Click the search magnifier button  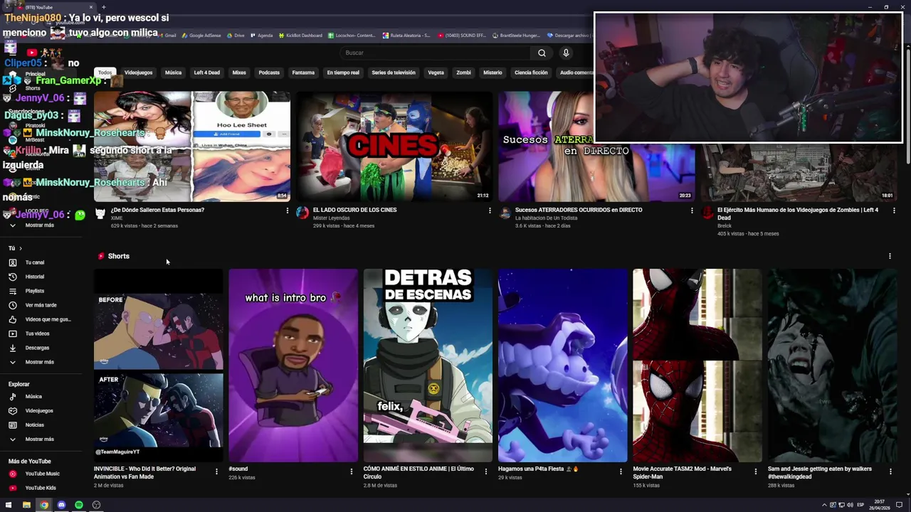pyautogui.click(x=542, y=53)
